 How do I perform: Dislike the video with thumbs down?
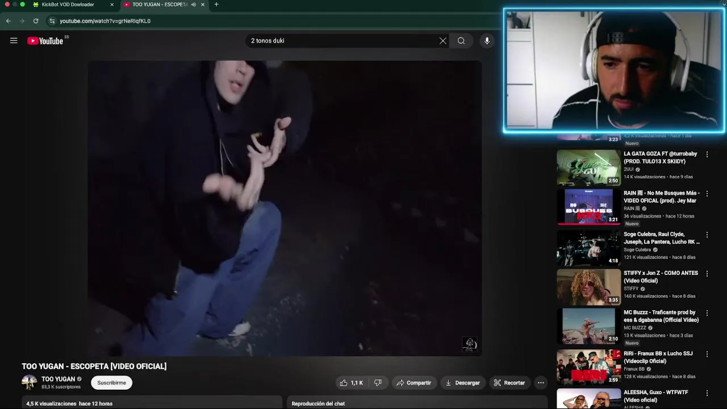click(378, 383)
